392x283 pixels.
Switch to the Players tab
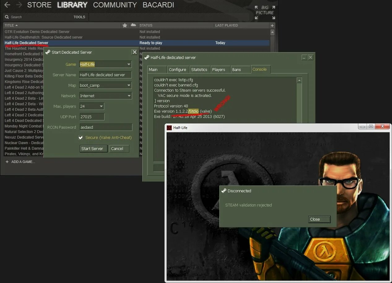tap(221, 70)
